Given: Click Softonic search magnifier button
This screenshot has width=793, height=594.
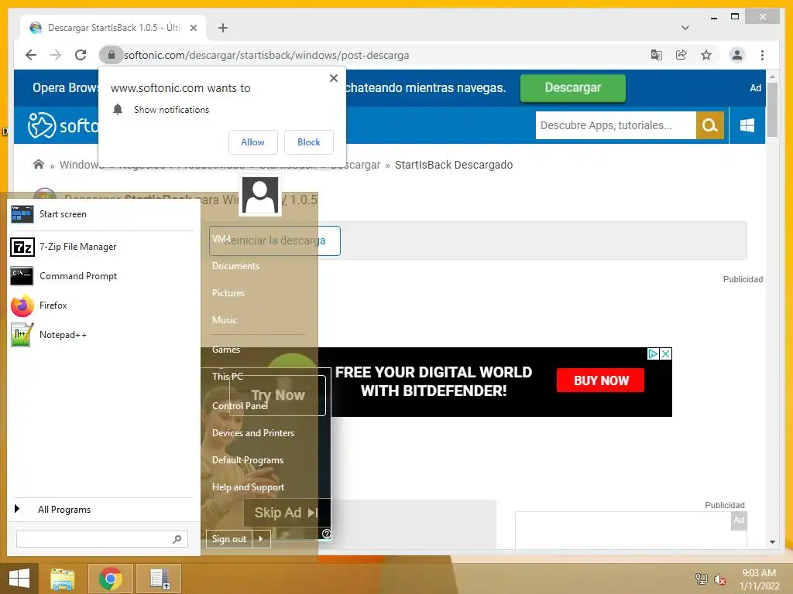Looking at the screenshot, I should coord(710,125).
